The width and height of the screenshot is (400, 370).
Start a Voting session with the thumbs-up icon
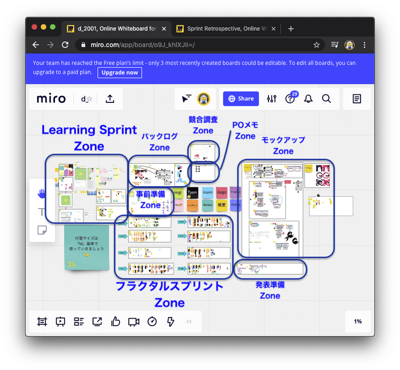click(115, 322)
